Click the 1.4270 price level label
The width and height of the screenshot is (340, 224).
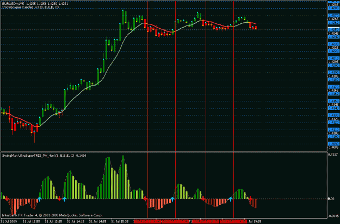(333, 16)
